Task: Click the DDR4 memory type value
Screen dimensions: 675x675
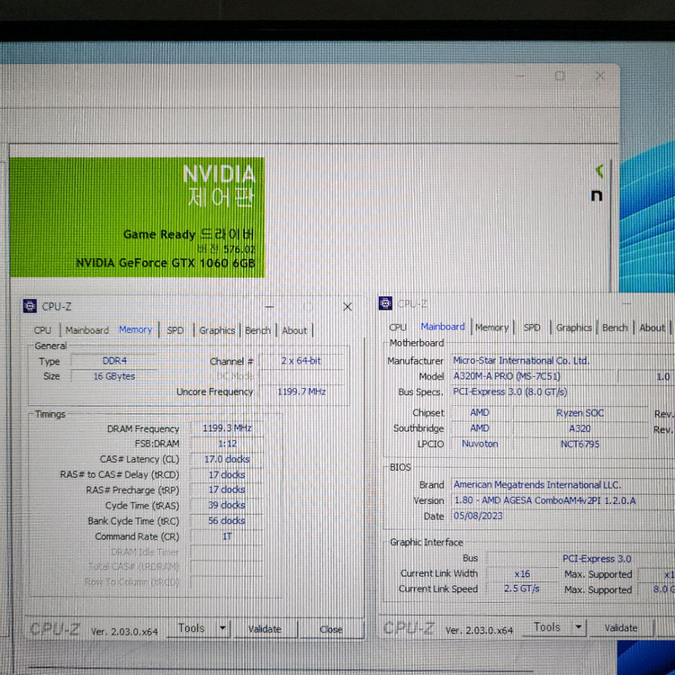Action: [x=114, y=361]
